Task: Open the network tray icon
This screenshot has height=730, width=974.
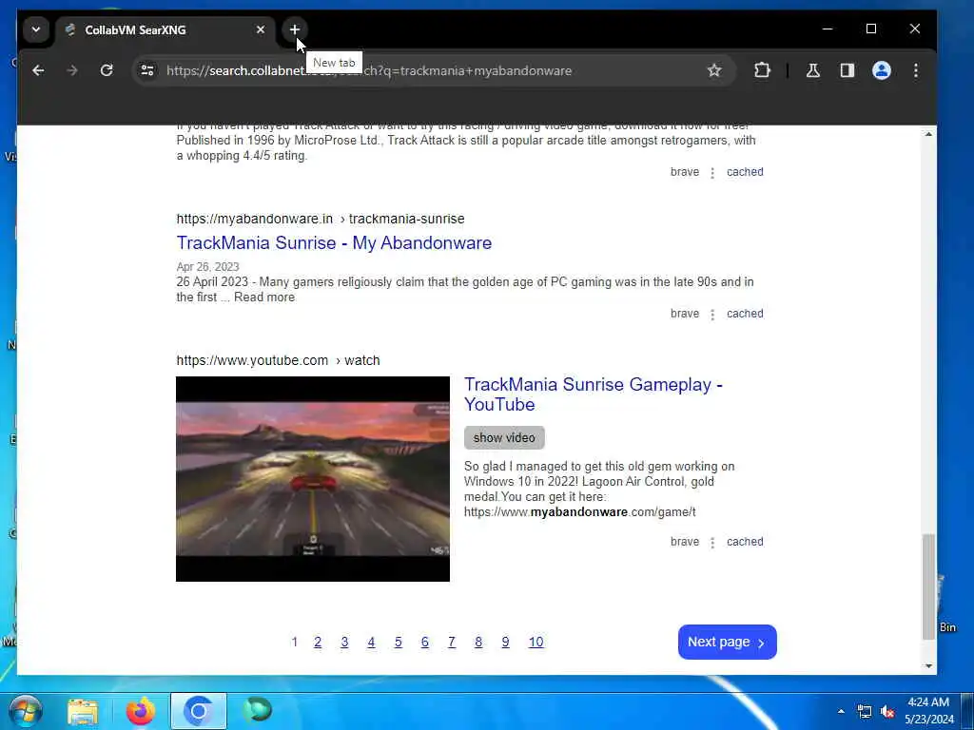Action: point(864,711)
